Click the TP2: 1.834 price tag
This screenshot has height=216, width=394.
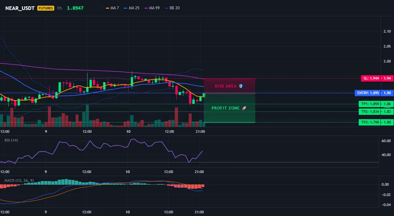[x=369, y=111]
